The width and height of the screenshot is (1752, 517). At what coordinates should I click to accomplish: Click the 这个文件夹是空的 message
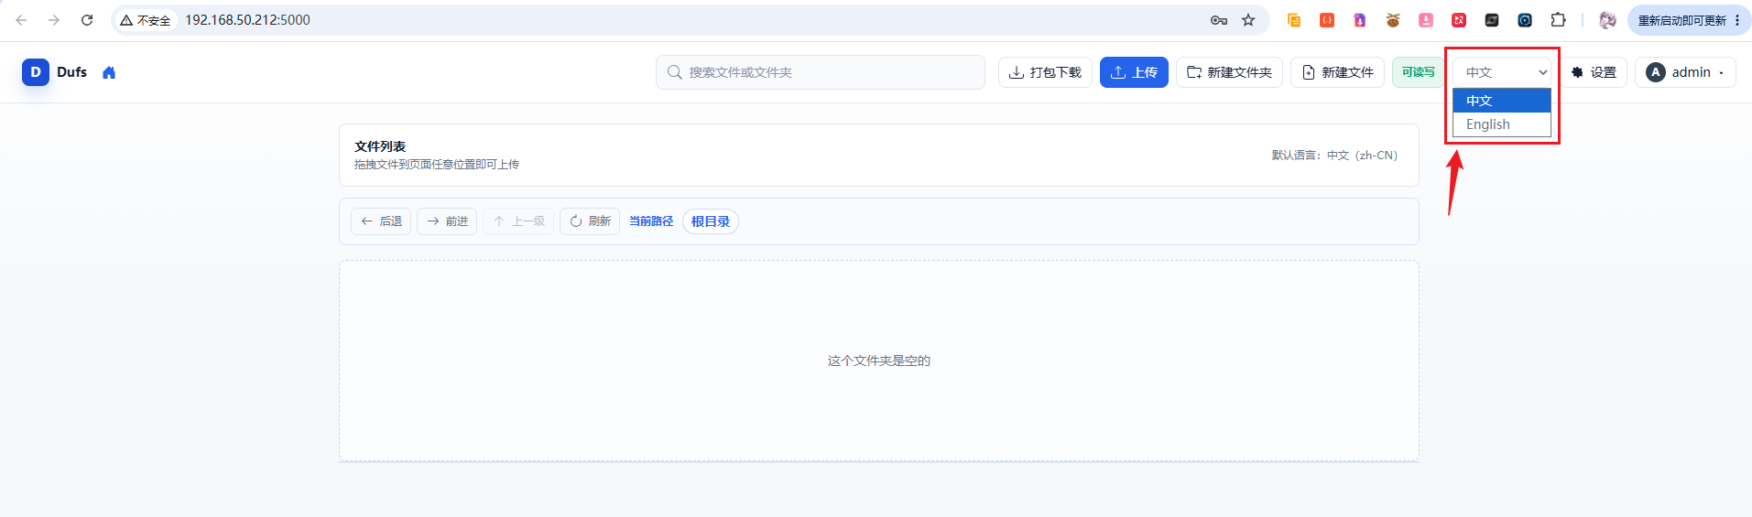[879, 361]
